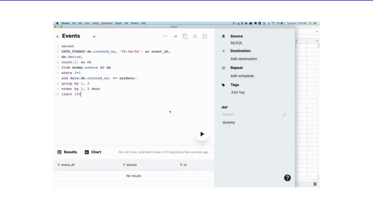Expand chevron in background spreadsheet window
Screen dimensions: 373x209
tap(317, 31)
